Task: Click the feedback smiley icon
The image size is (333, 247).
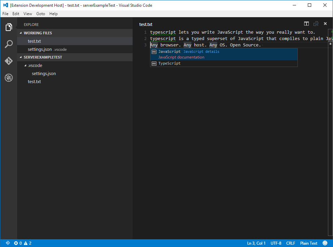Action: pyautogui.click(x=325, y=243)
